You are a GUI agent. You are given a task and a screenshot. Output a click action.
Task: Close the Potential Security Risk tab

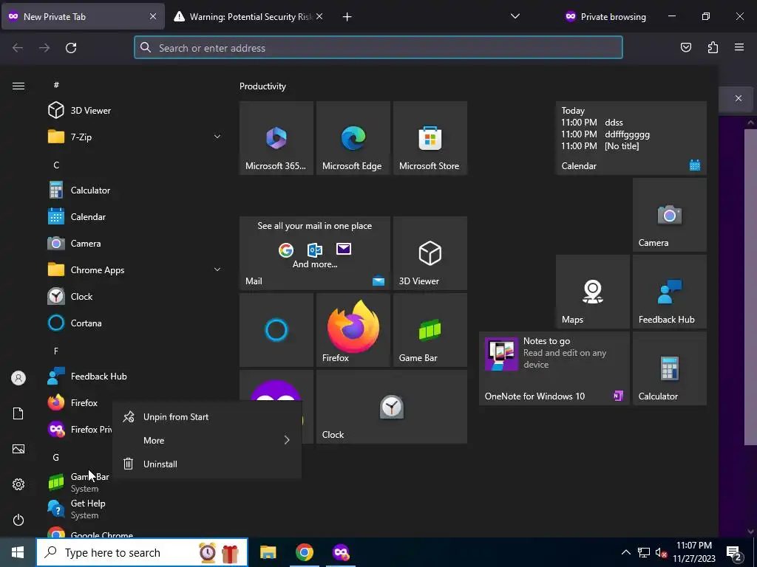pyautogui.click(x=319, y=16)
